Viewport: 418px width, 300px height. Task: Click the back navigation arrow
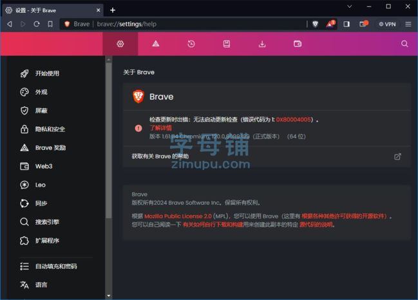10,24
